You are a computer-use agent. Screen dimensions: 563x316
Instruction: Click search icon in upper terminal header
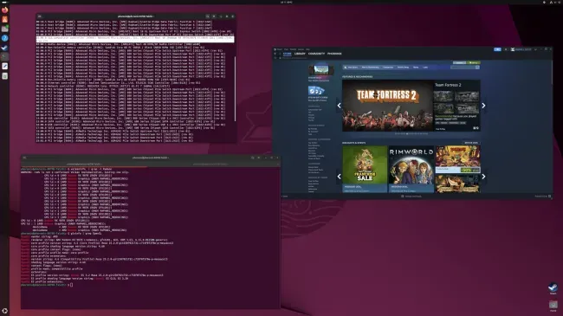point(208,16)
